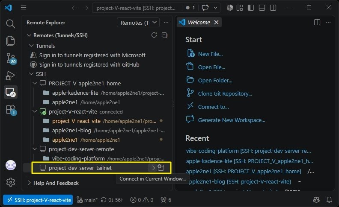Open editor more actions menu
Screen dimensions: 339x207
coord(328,22)
